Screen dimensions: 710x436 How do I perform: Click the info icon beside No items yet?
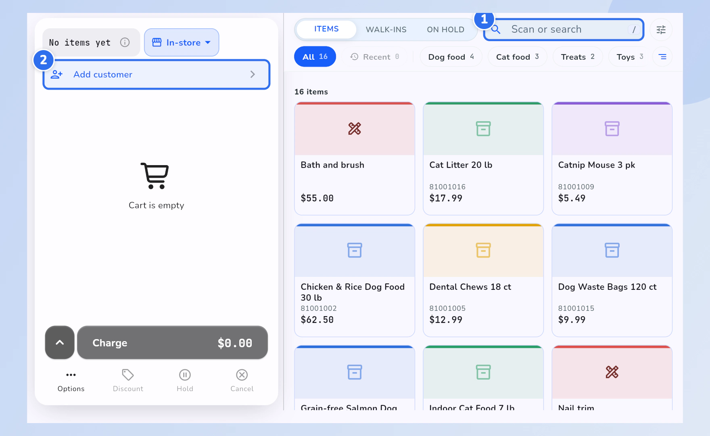(125, 42)
